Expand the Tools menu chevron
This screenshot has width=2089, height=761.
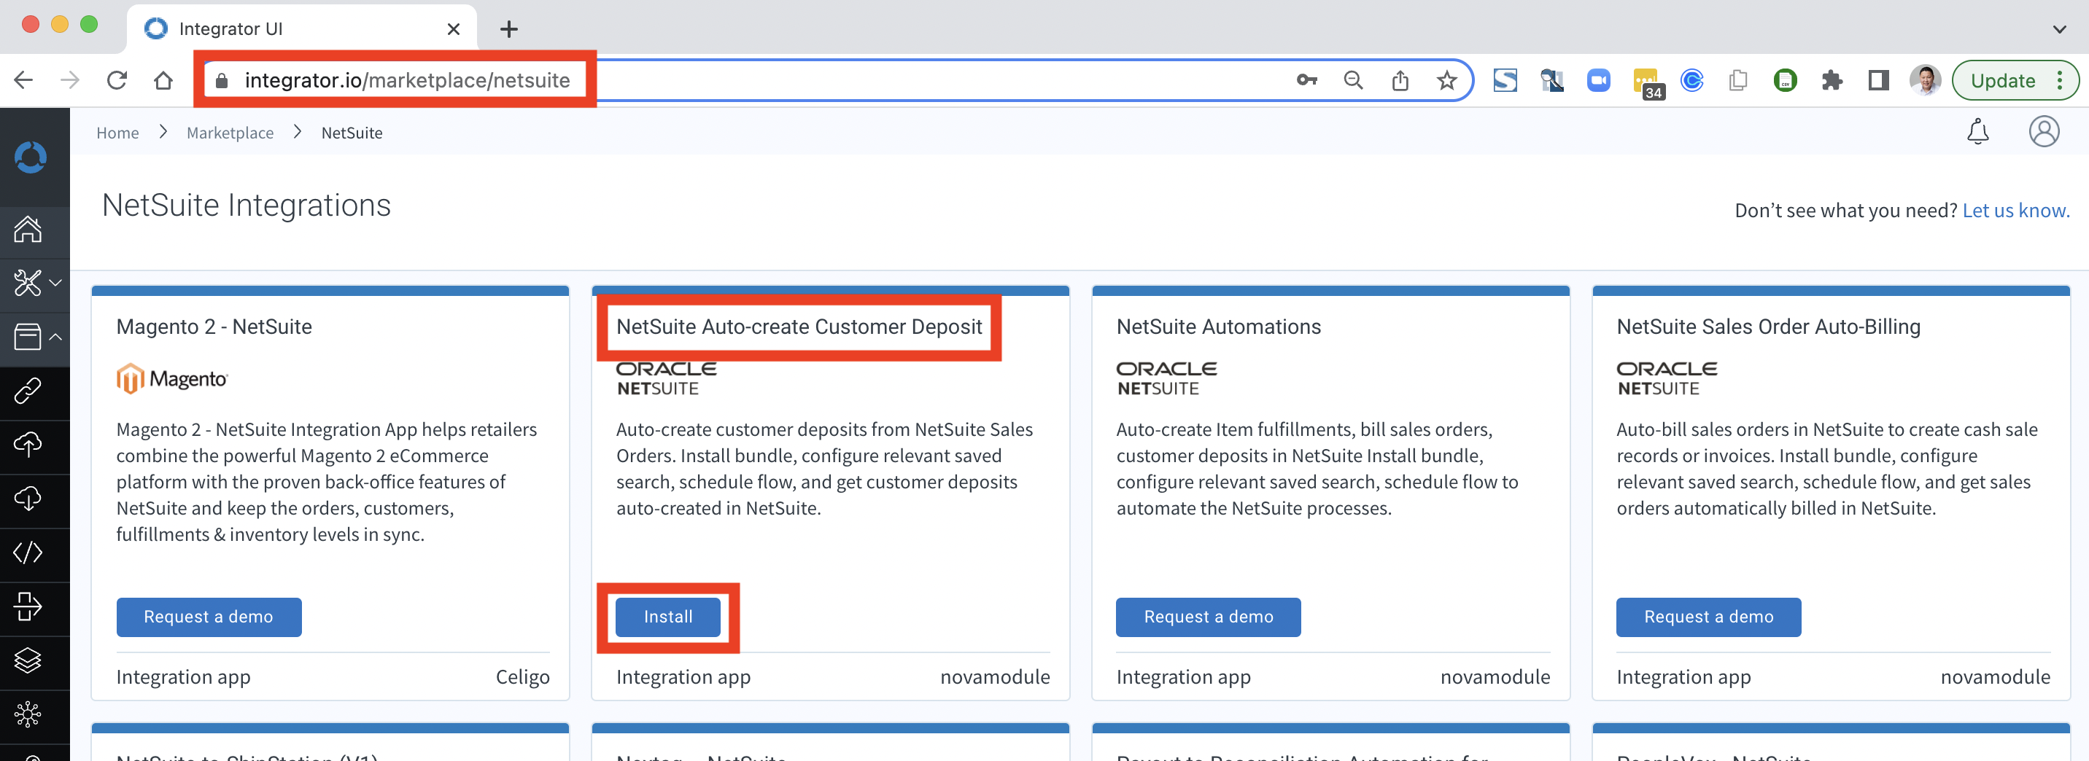point(55,283)
